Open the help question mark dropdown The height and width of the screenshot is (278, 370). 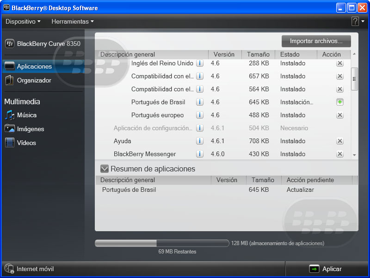pyautogui.click(x=358, y=21)
